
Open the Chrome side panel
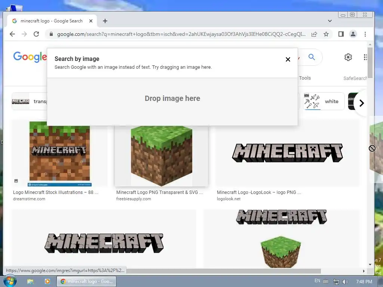coord(341,34)
